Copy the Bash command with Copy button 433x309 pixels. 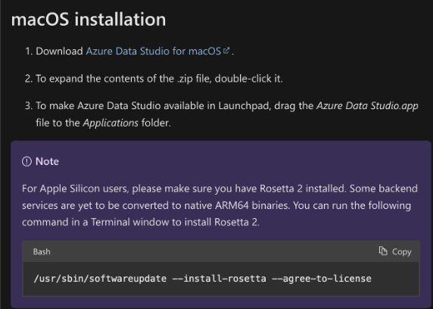click(395, 251)
